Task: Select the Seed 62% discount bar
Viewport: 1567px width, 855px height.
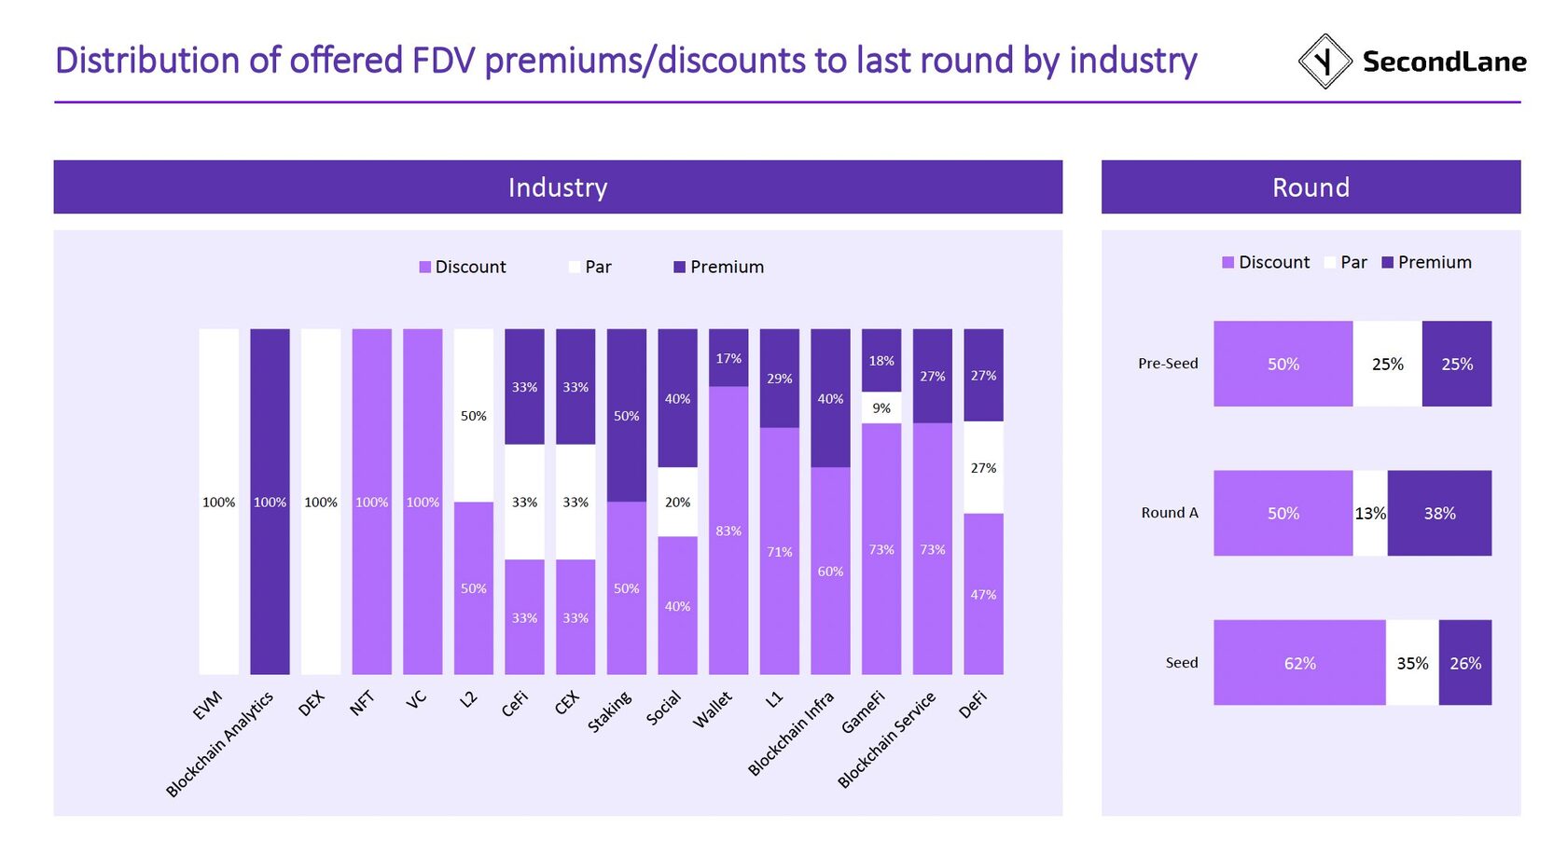Action: (x=1299, y=663)
